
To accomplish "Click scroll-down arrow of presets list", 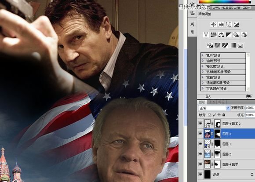I will [248, 89].
